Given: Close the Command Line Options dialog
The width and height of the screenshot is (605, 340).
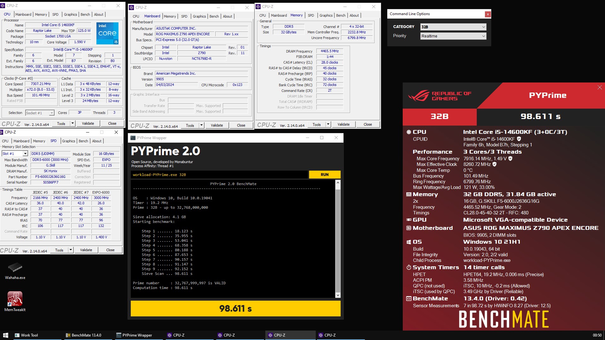Looking at the screenshot, I should pyautogui.click(x=488, y=14).
